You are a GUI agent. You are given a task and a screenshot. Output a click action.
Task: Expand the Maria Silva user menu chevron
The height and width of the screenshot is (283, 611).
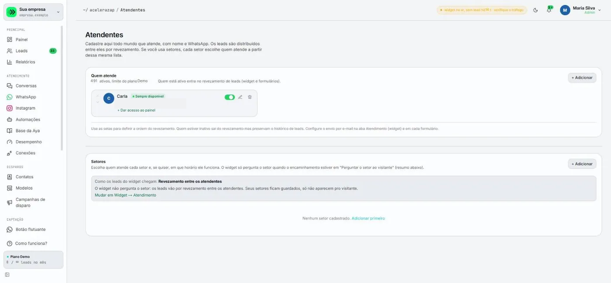tap(599, 10)
